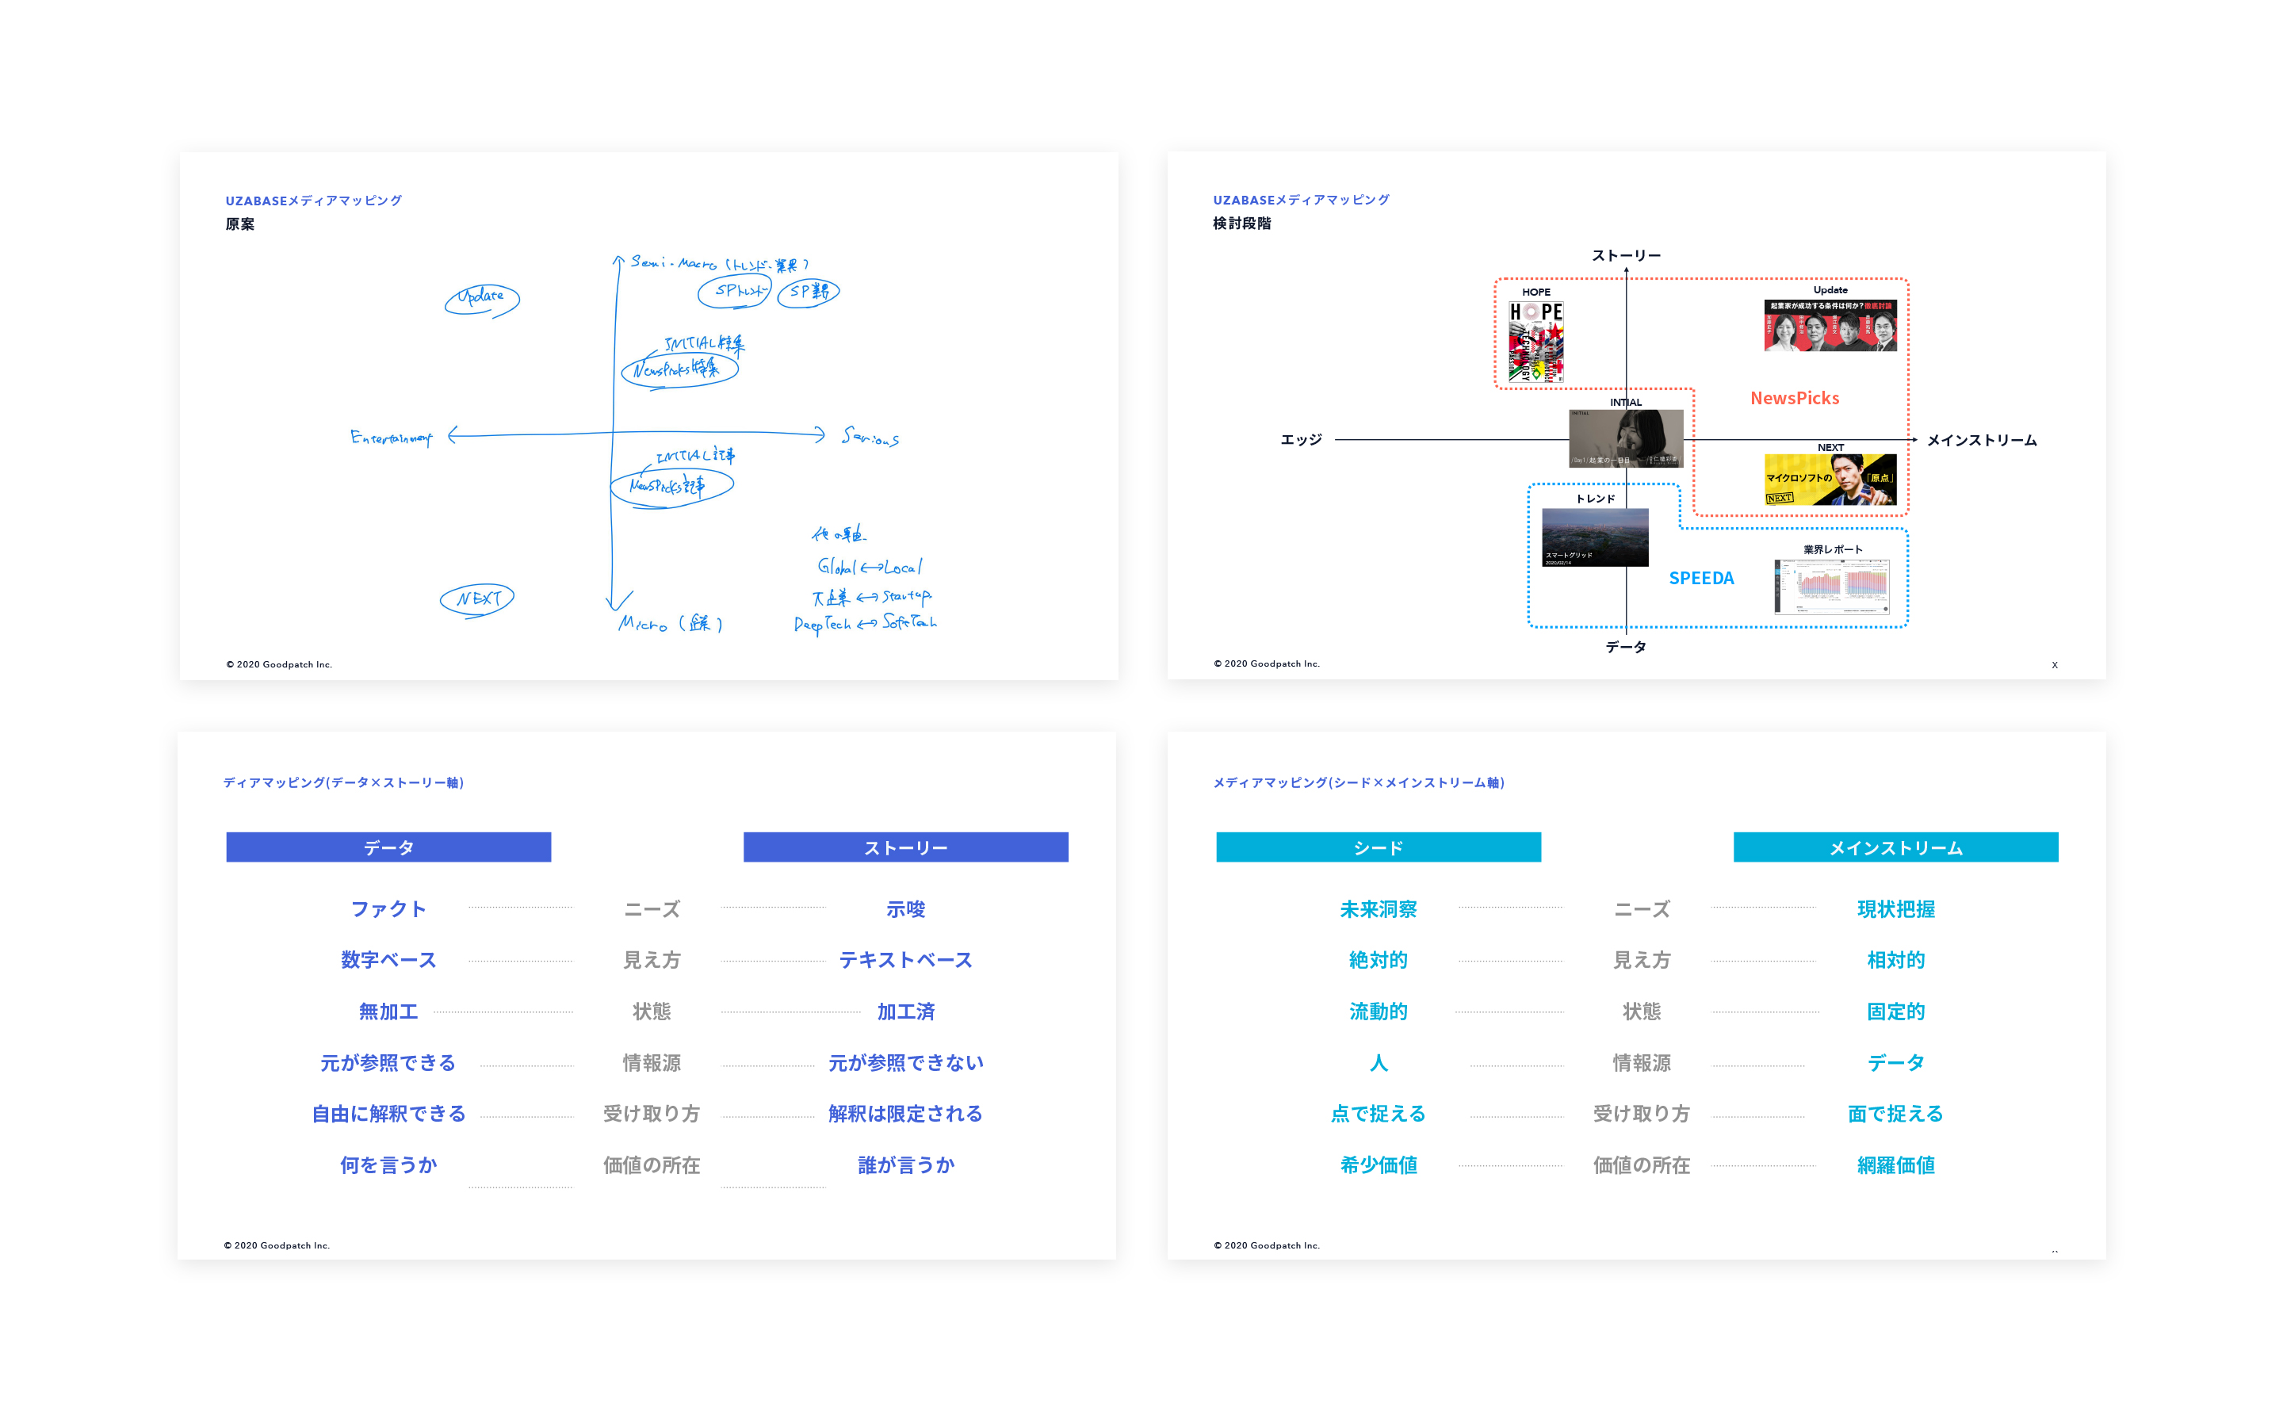Click the 元が参照できる text
This screenshot has height=1411, width=2283.
tap(388, 1063)
